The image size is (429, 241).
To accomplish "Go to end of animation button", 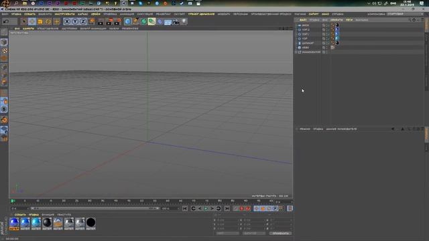I will click(x=227, y=208).
